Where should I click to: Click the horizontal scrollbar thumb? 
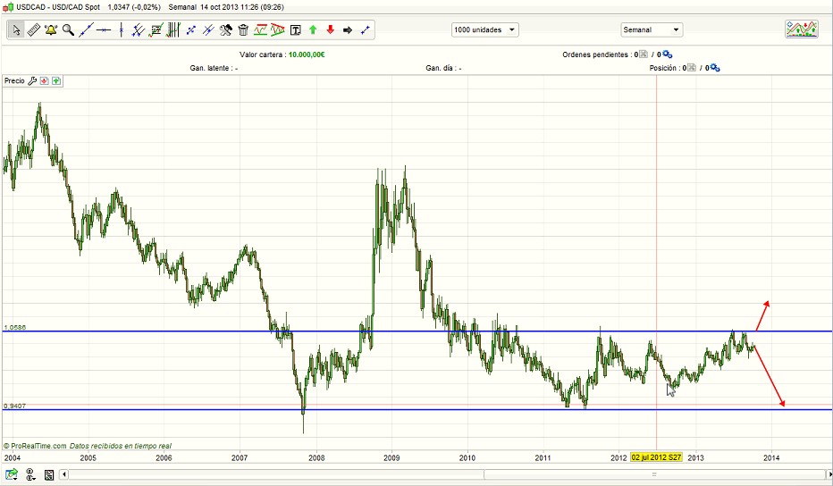point(654,474)
